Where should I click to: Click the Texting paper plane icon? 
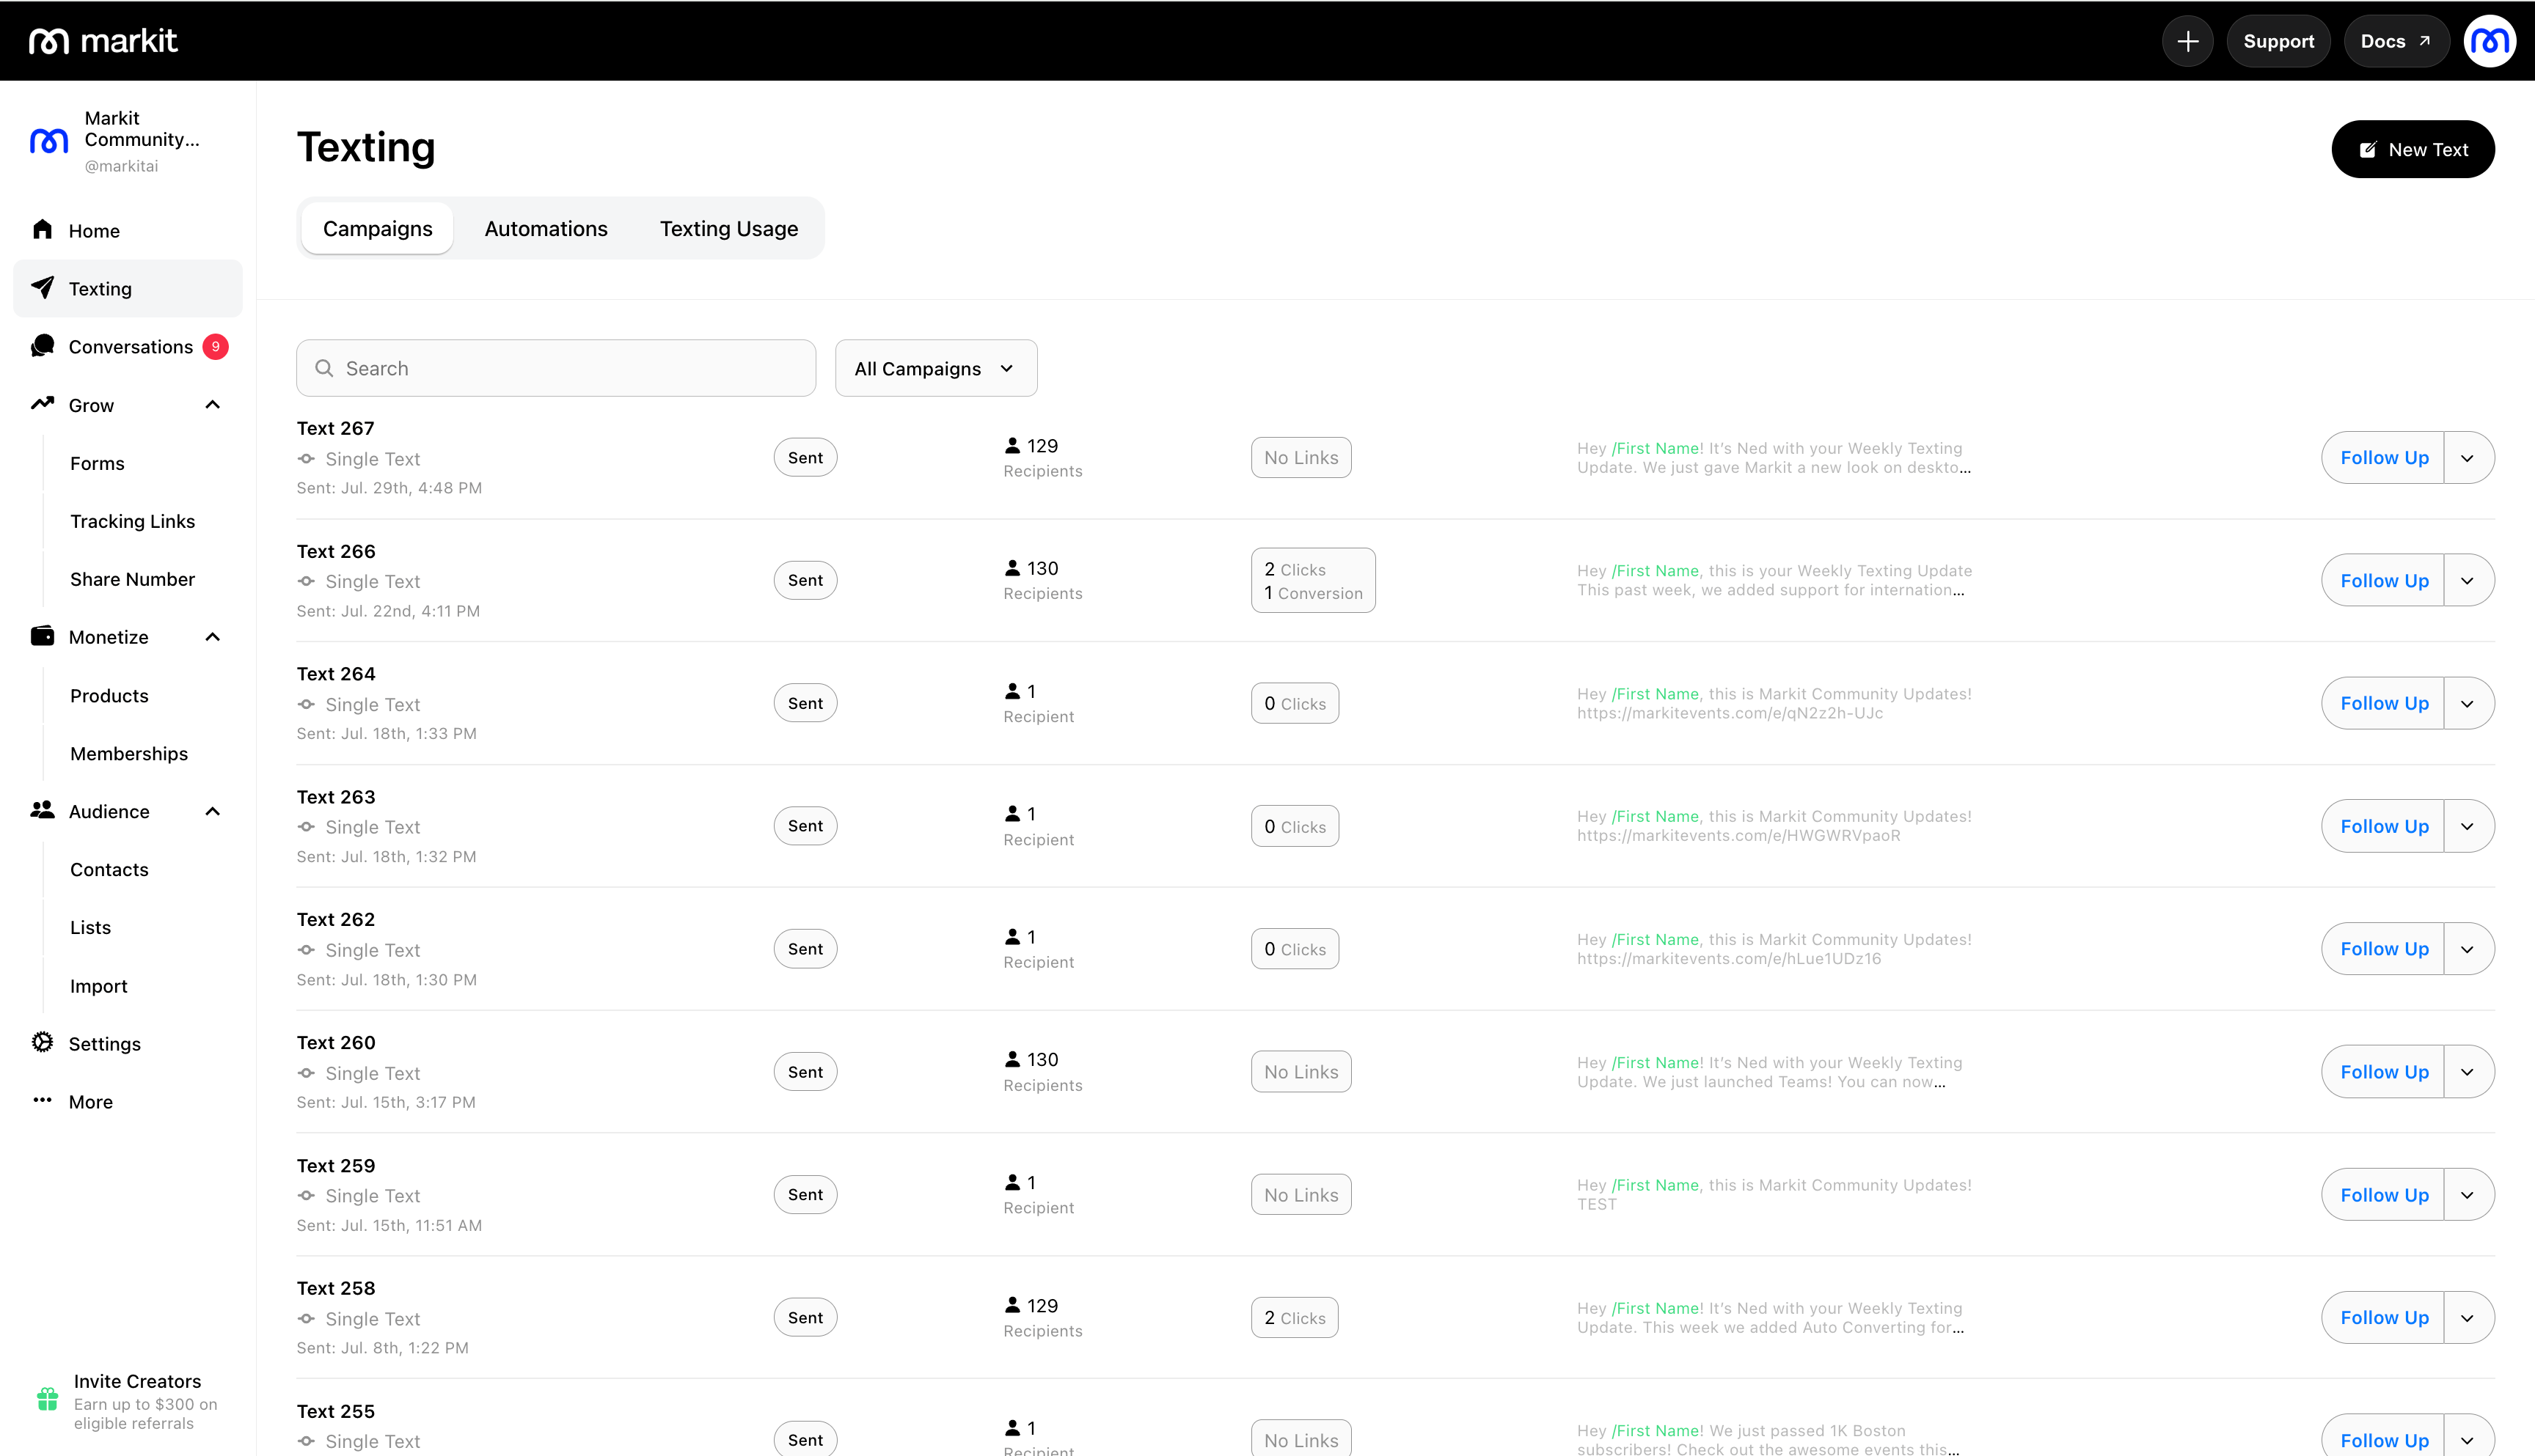pos(42,288)
